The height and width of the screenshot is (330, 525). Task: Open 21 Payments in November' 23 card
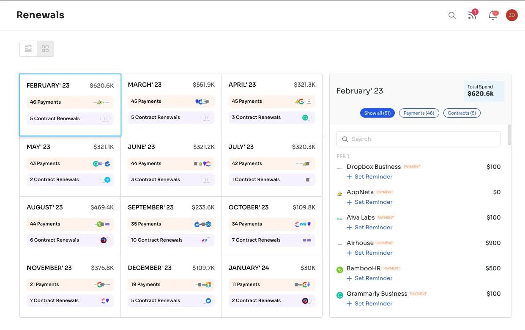point(70,284)
